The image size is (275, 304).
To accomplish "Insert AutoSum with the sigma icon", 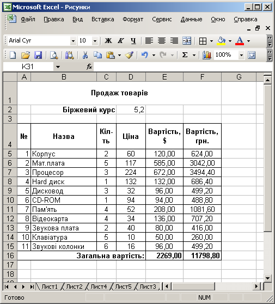I will click(x=185, y=55).
